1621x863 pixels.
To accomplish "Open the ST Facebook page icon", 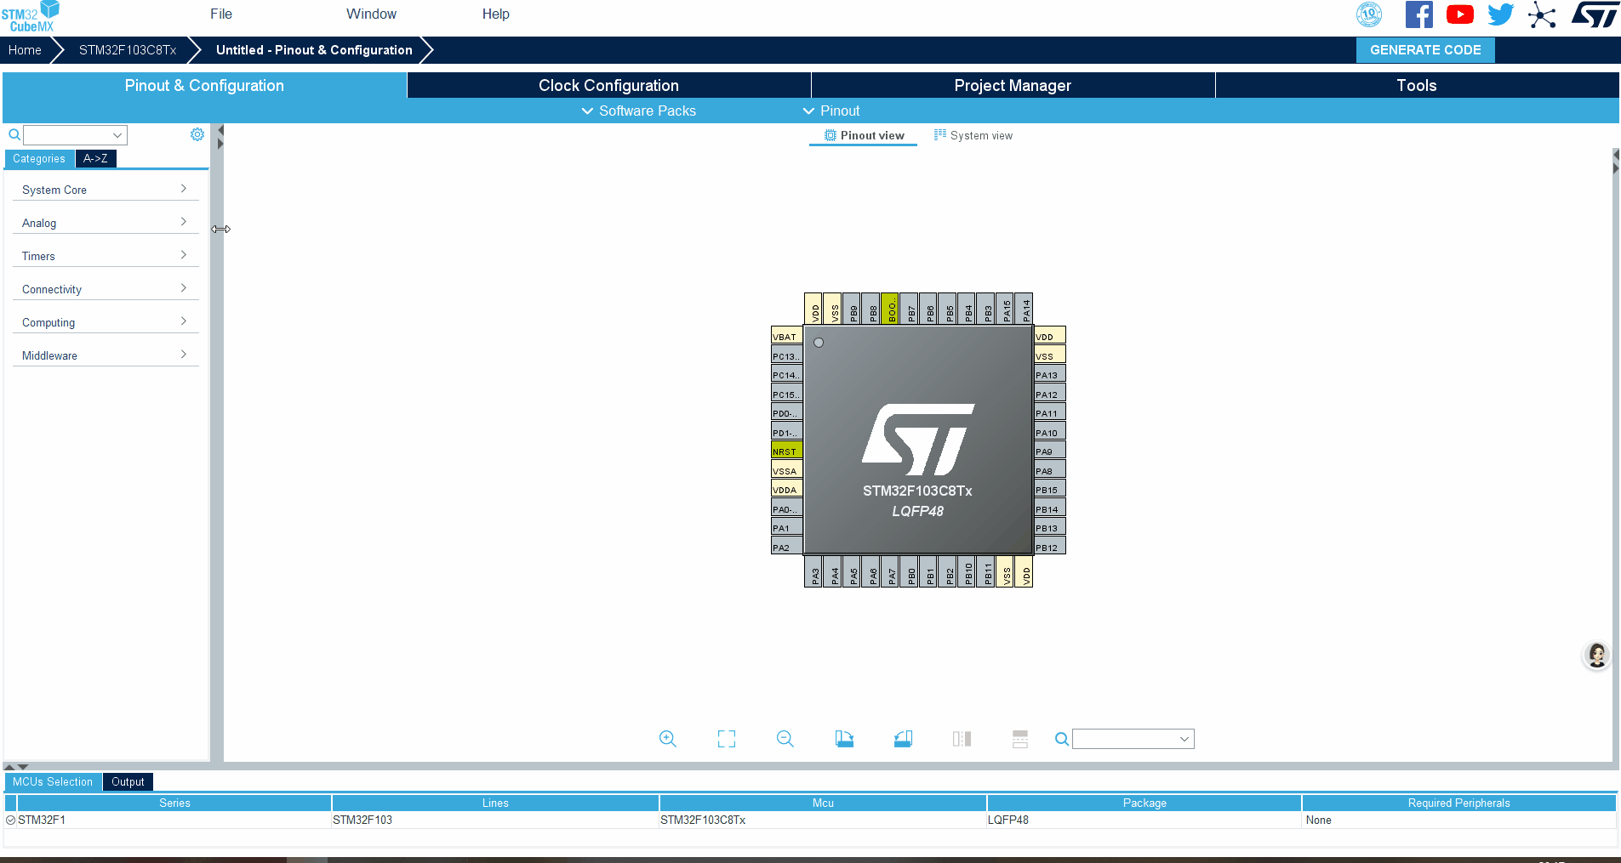I will (1418, 14).
